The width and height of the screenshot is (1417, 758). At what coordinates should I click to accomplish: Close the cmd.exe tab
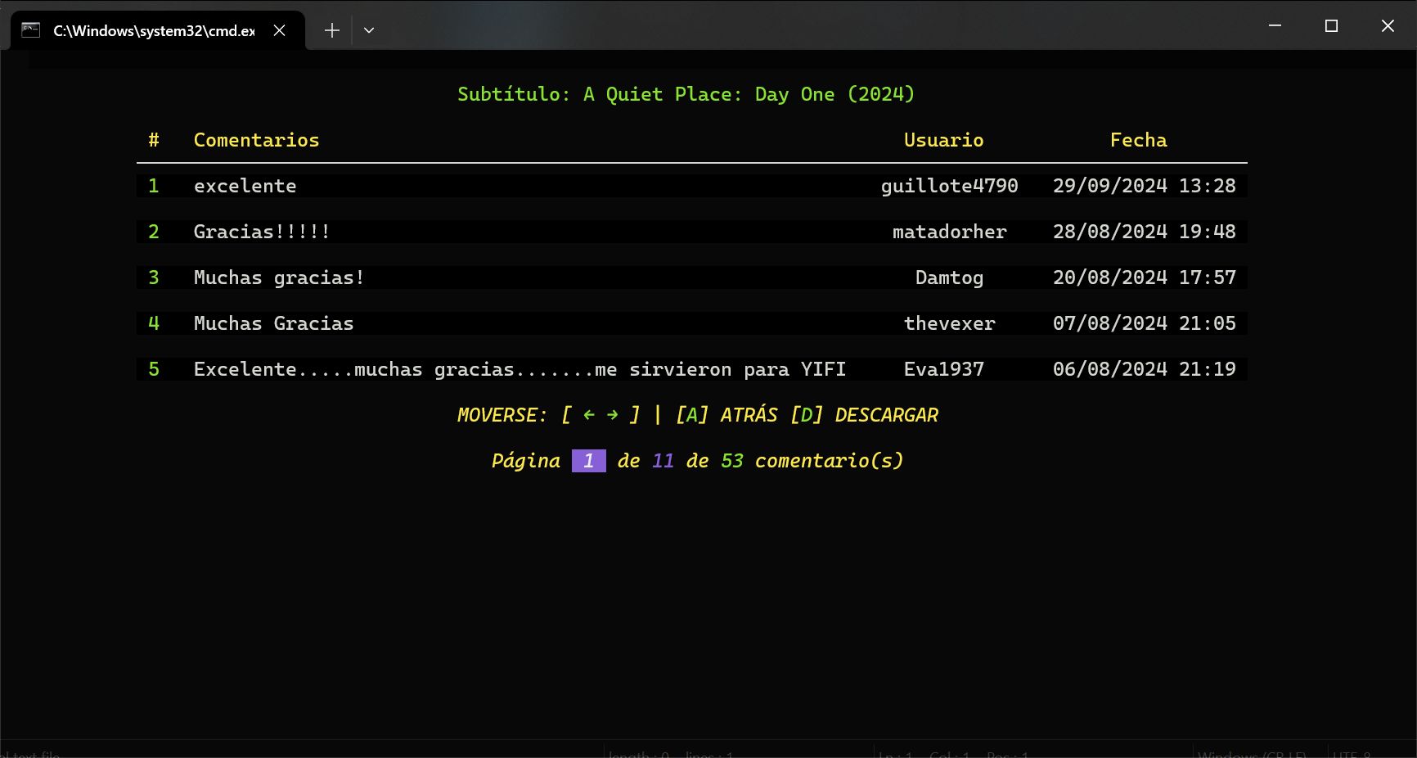point(279,30)
